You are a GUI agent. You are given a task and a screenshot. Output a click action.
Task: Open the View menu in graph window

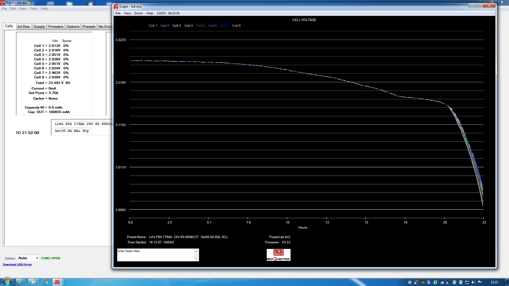[x=127, y=13]
